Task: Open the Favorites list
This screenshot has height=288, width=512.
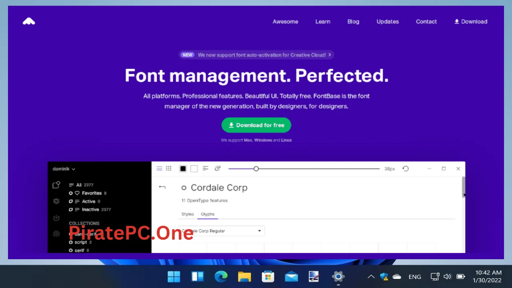Action: (x=91, y=193)
